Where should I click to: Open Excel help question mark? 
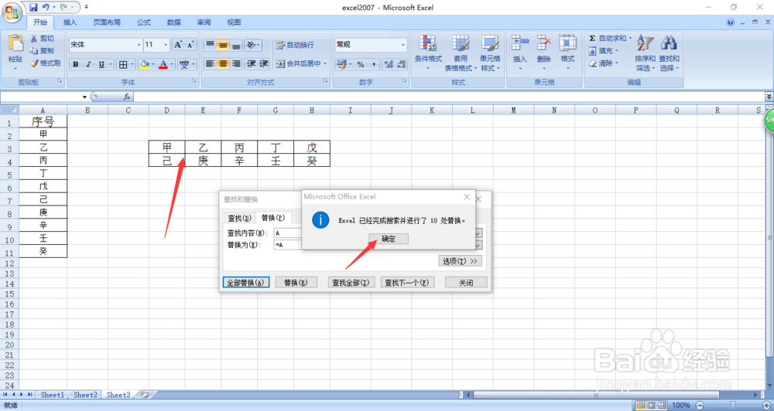point(731,22)
